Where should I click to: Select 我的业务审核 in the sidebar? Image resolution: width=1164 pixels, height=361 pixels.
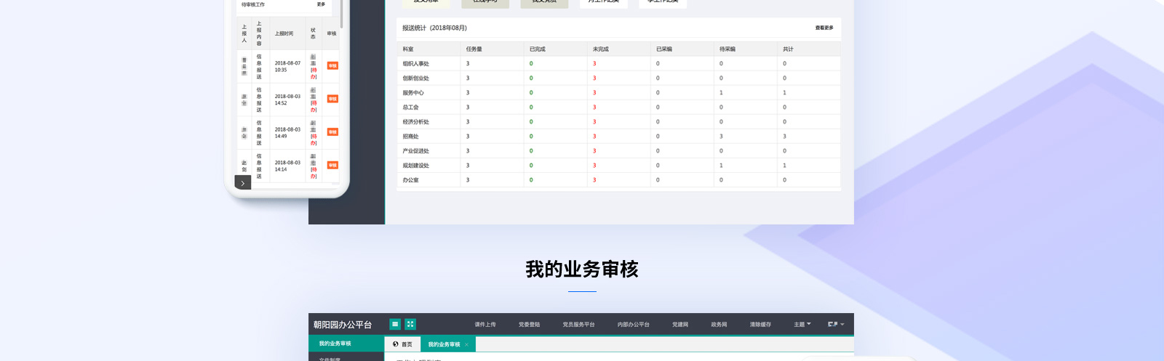(x=335, y=344)
